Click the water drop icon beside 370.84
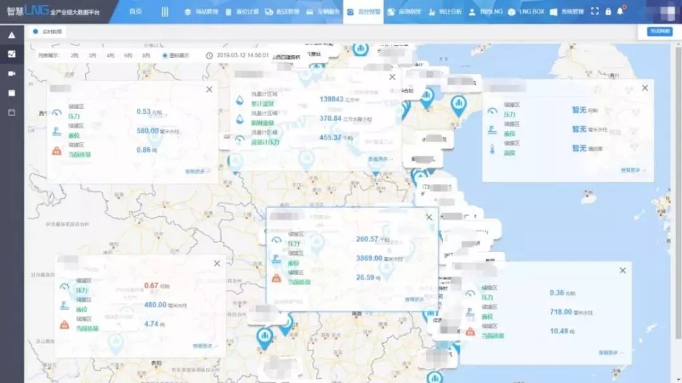This screenshot has width=682, height=383. 239,119
